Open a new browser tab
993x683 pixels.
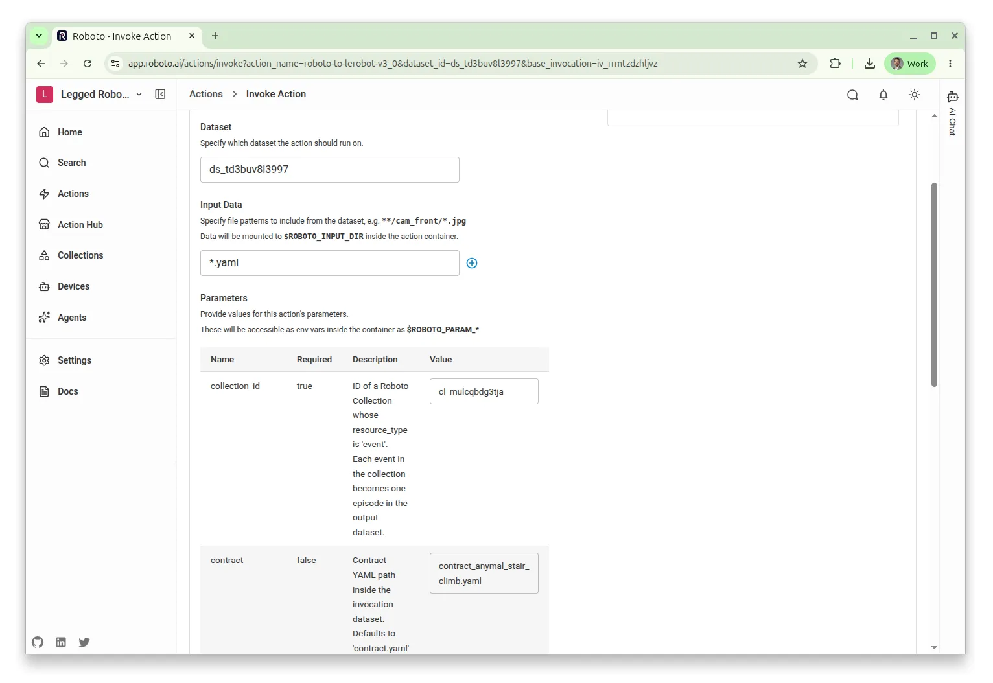(x=215, y=36)
